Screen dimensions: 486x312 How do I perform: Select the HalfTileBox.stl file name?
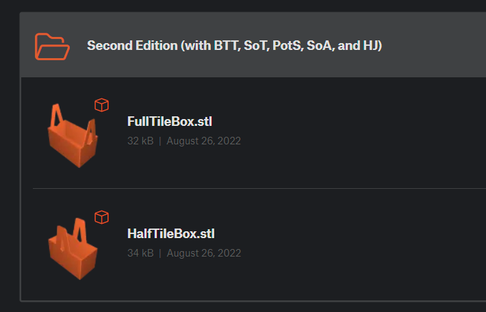click(171, 234)
